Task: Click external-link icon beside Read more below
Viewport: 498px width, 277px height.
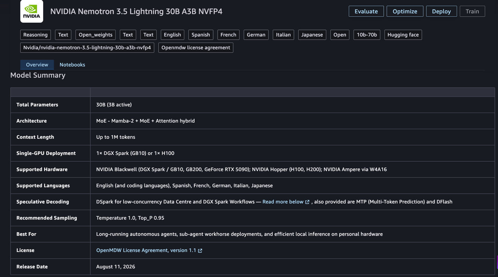Action: coord(307,202)
